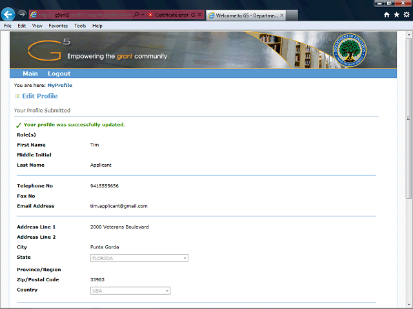413x309 pixels.
Task: Click the address 2000 Veterans Boulevard
Action: tap(119, 227)
